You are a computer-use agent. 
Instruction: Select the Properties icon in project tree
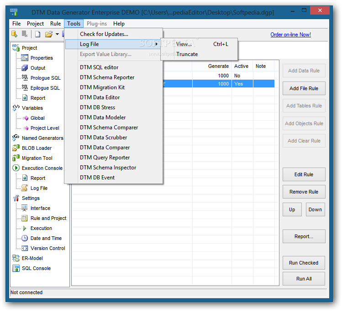[25, 58]
